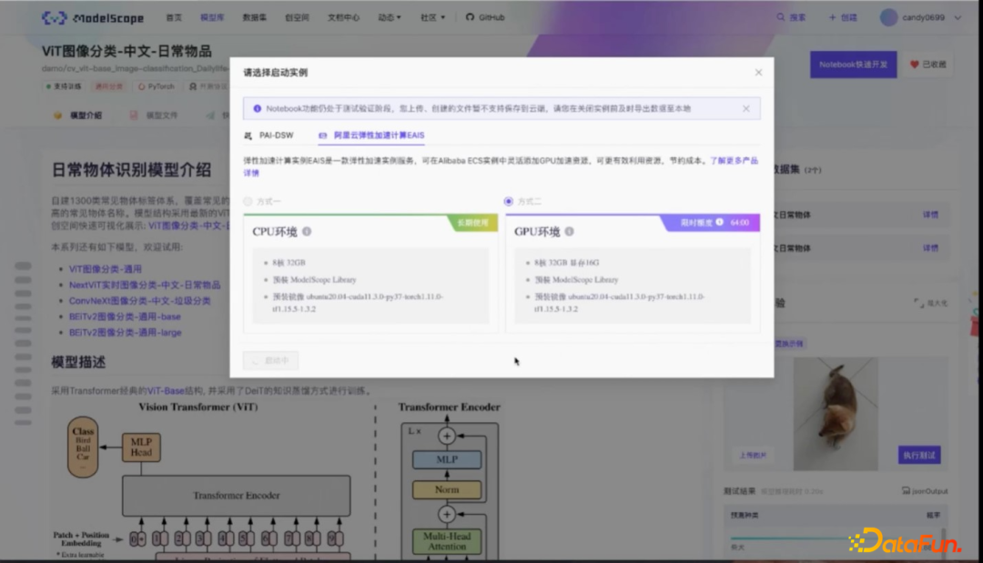Screen dimensions: 983x563
Task: Click the CPU环境 info icon
Action: tap(307, 232)
